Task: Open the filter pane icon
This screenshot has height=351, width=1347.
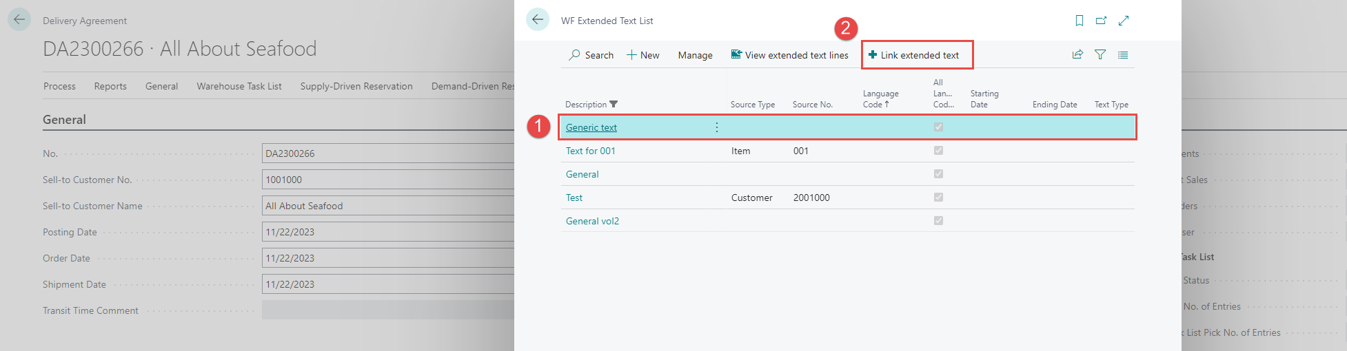Action: [1100, 55]
